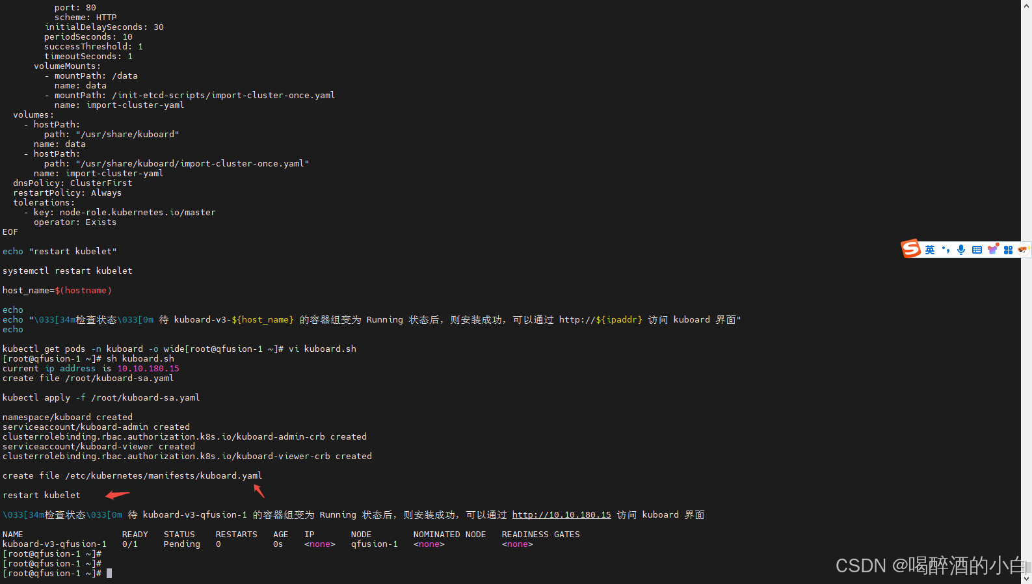Click the scrollbar down arrow
1032x584 pixels.
point(1026,578)
